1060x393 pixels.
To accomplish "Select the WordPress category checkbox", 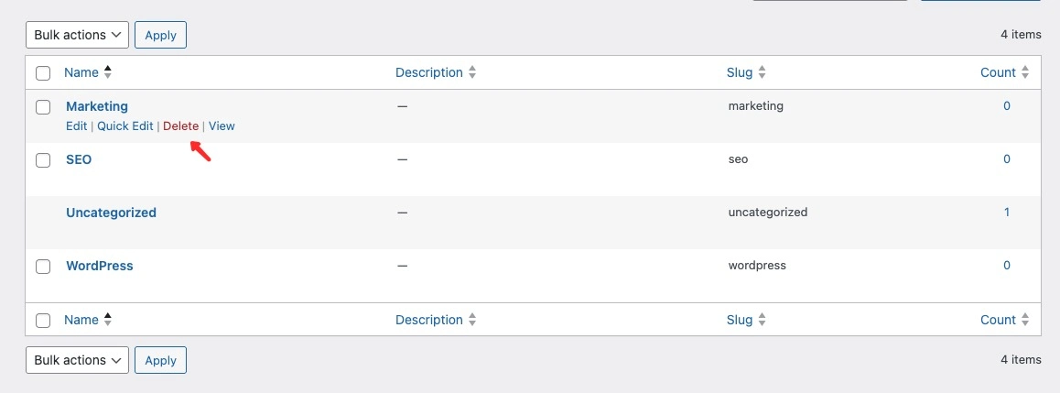I will [x=43, y=267].
